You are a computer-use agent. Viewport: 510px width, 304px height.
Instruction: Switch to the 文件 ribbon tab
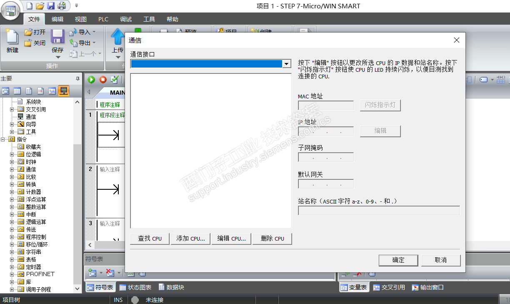[x=34, y=19]
